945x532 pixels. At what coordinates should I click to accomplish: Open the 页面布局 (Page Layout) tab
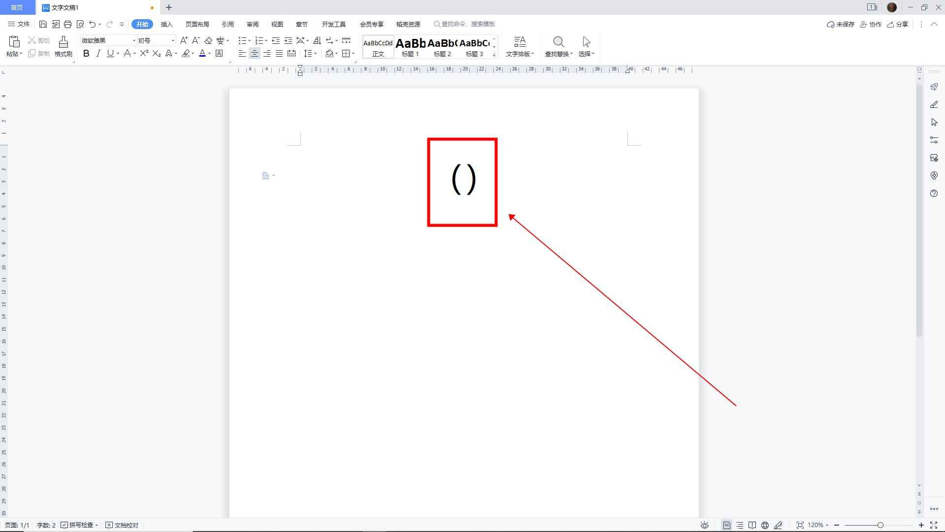coord(197,24)
